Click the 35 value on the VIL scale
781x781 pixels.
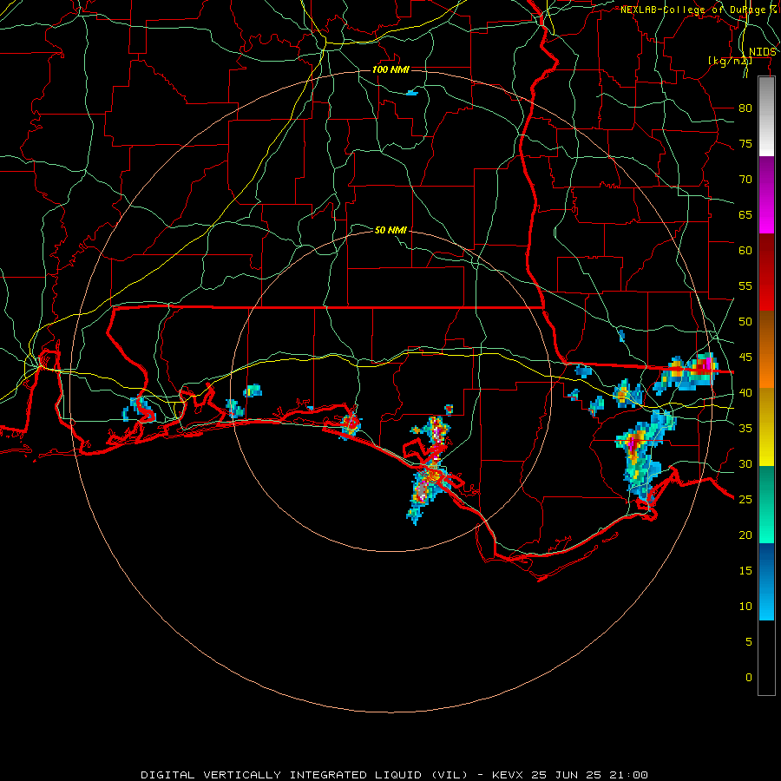745,429
